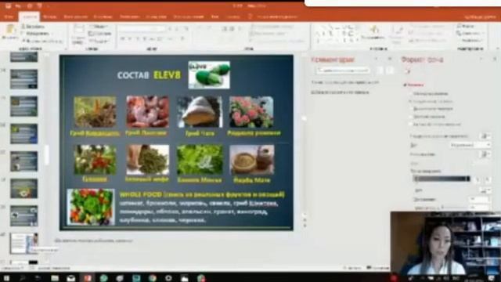Open File Explorer from the taskbar

click(x=55, y=278)
